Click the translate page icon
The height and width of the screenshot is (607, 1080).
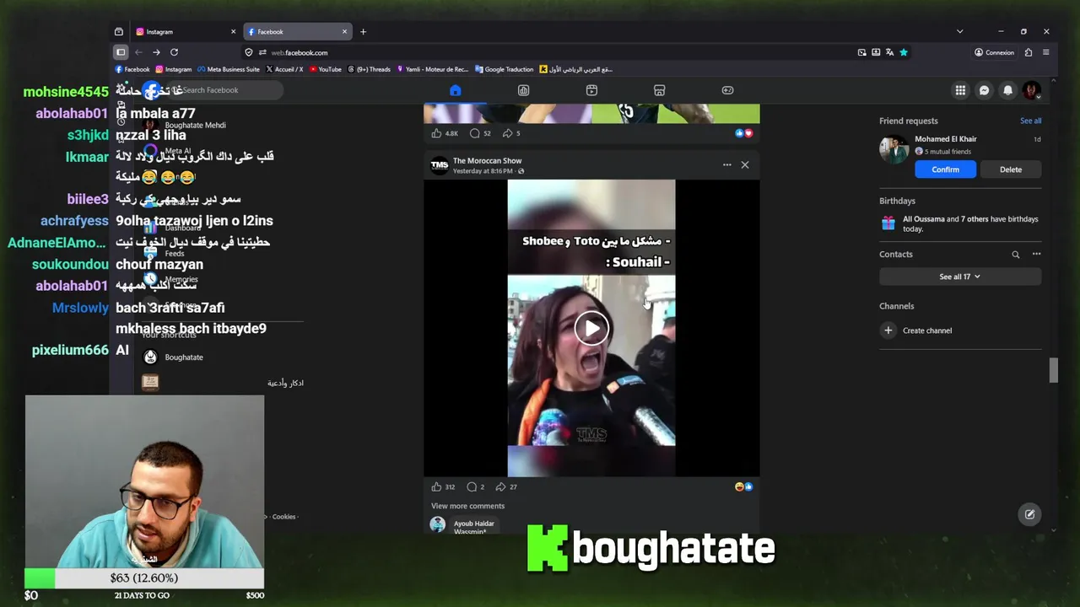tap(889, 52)
